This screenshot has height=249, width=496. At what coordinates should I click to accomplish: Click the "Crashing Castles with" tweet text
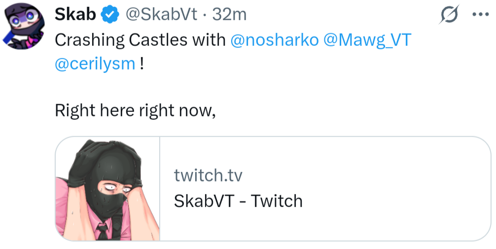(140, 40)
